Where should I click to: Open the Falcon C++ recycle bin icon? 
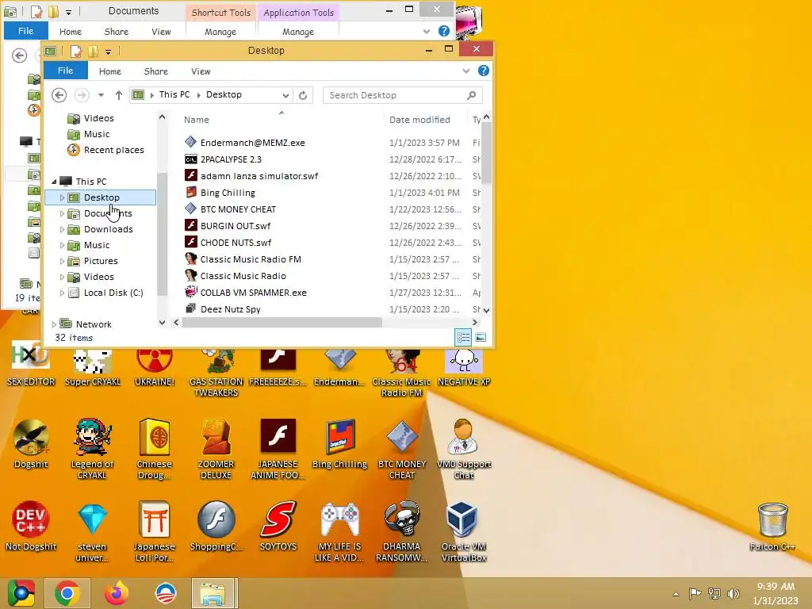[772, 527]
